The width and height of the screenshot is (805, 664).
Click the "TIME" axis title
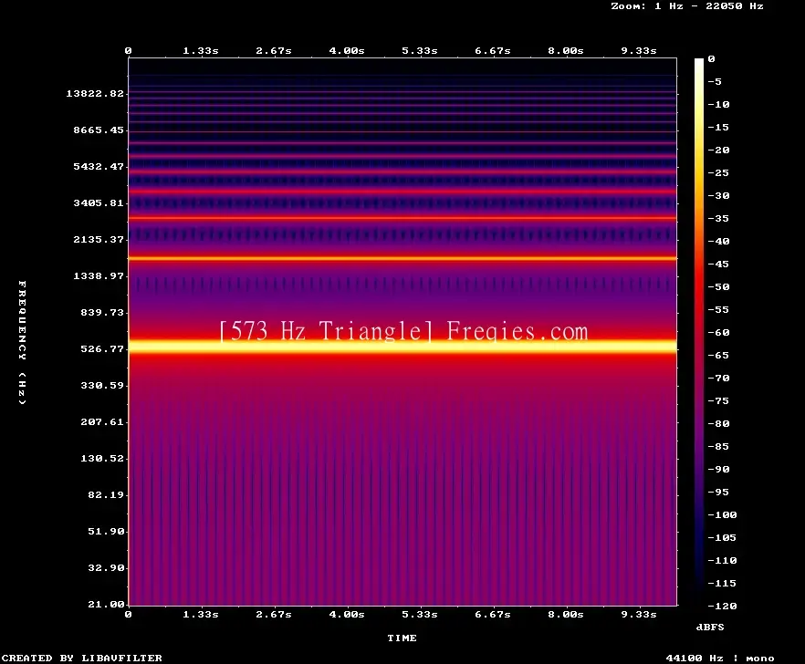pyautogui.click(x=402, y=638)
